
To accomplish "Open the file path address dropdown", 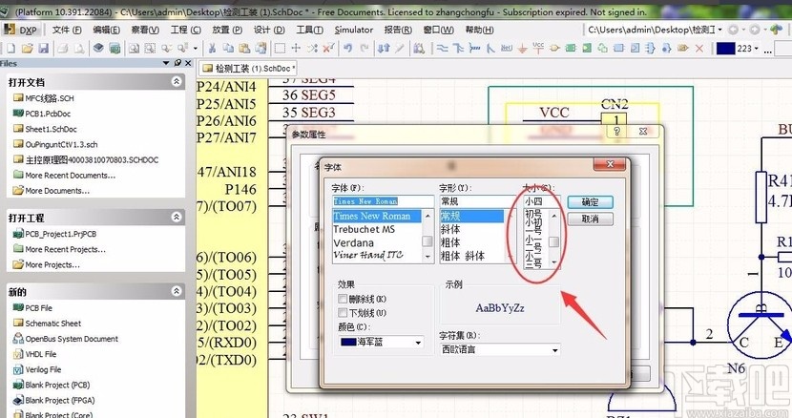I will coord(720,30).
